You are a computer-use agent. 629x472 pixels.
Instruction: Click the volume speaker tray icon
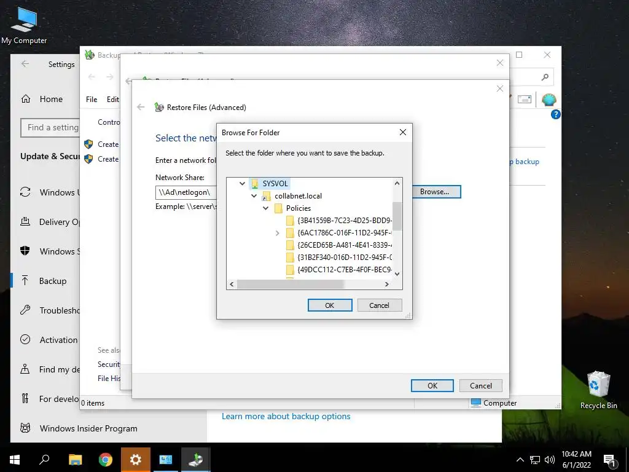click(x=550, y=460)
